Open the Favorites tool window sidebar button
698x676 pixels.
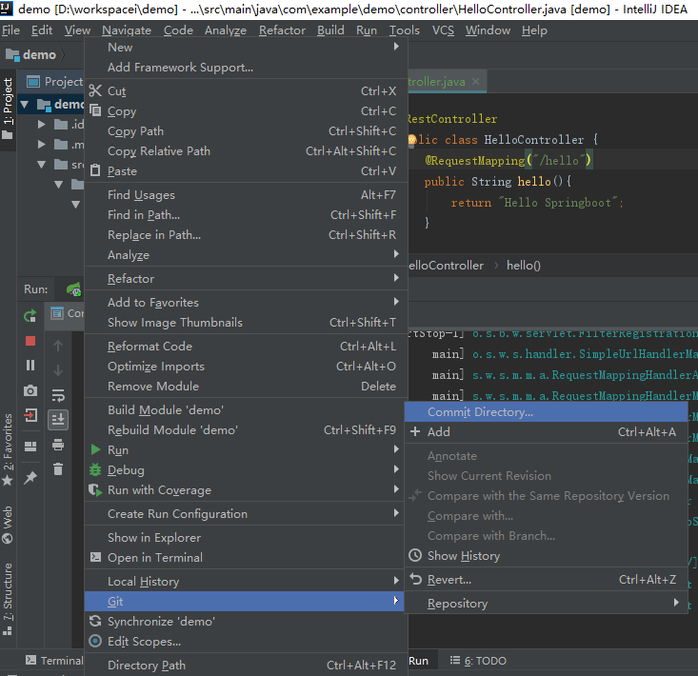tap(8, 449)
